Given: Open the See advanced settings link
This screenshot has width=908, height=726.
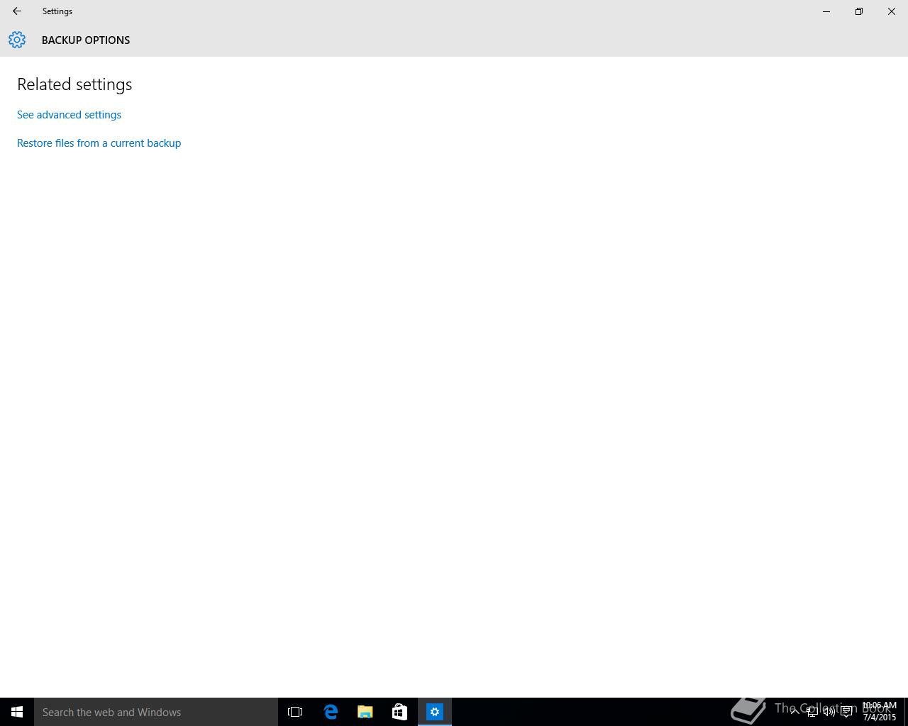Looking at the screenshot, I should click(x=69, y=115).
